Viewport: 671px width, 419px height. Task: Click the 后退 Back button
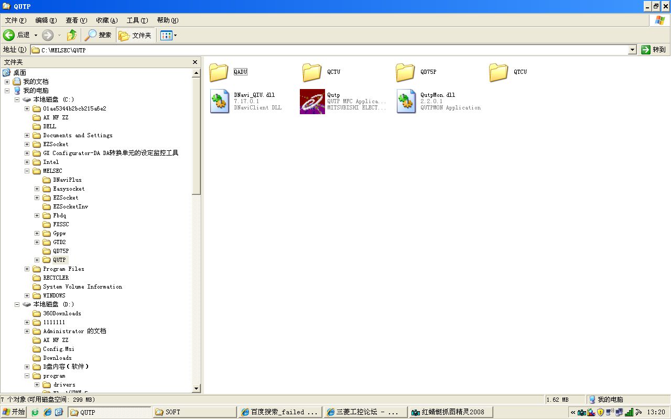point(17,35)
